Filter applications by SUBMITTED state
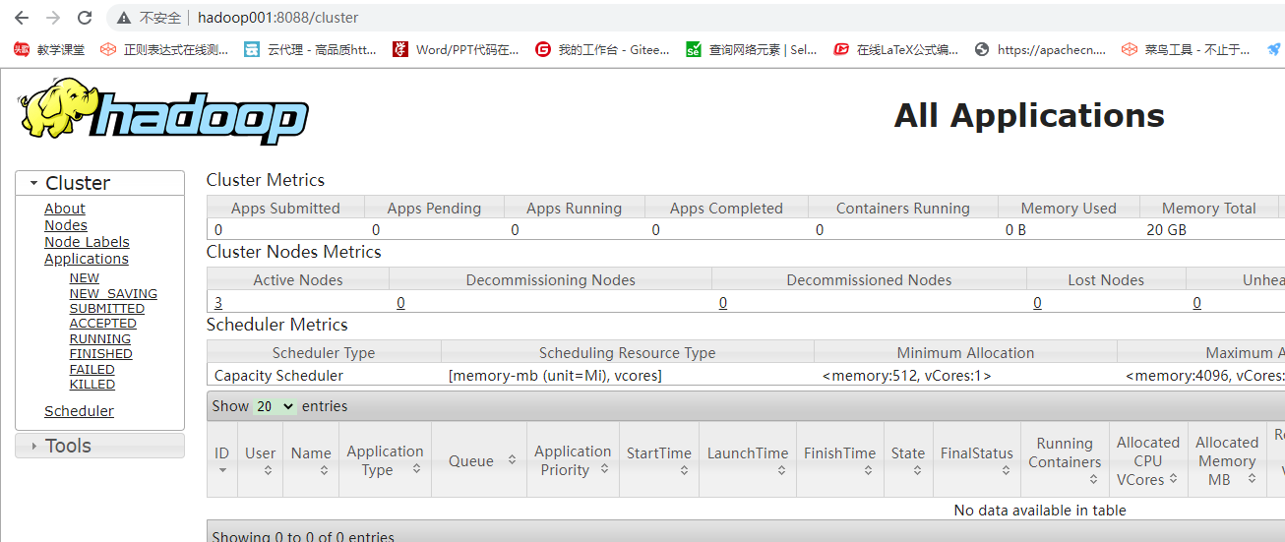The width and height of the screenshot is (1285, 542). [x=107, y=308]
